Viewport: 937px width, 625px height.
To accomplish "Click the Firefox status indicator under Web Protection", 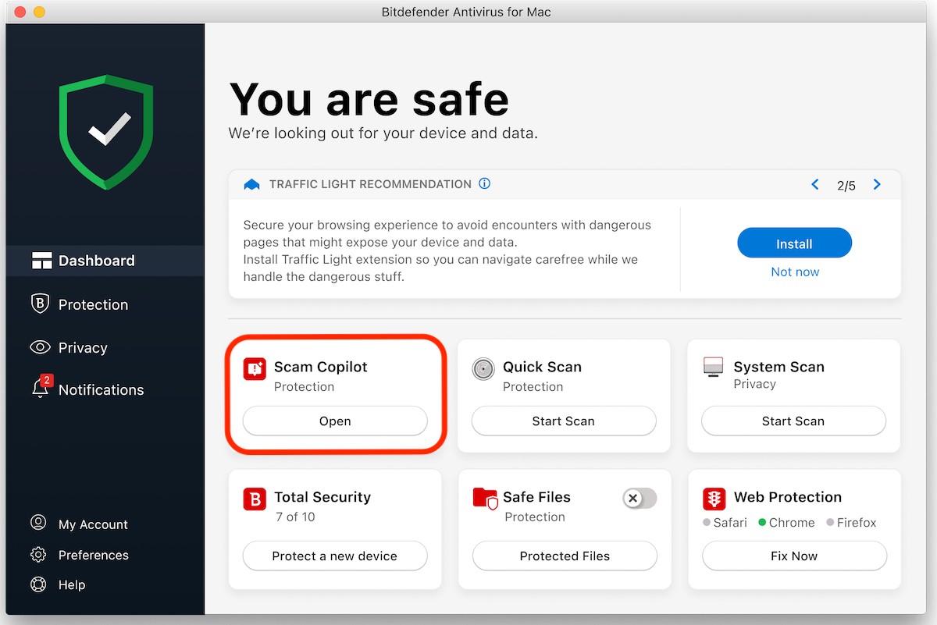I will (x=830, y=523).
